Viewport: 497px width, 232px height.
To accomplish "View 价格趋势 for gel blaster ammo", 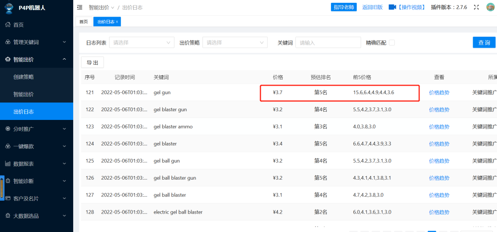I will (x=439, y=127).
